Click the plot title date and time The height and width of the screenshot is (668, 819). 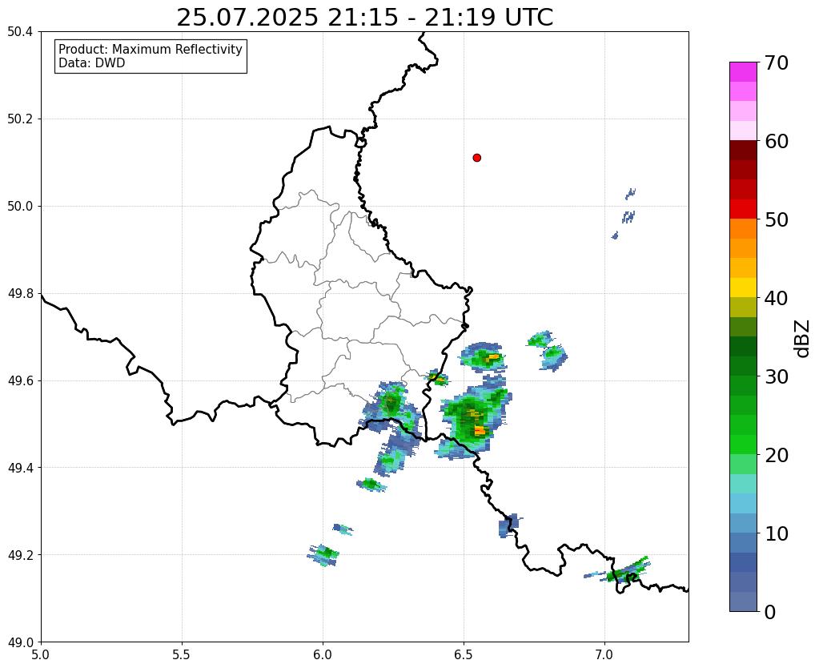[364, 18]
